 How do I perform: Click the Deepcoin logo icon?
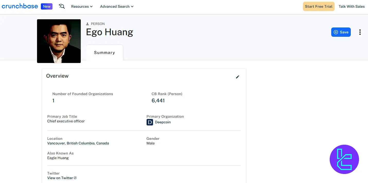150,122
